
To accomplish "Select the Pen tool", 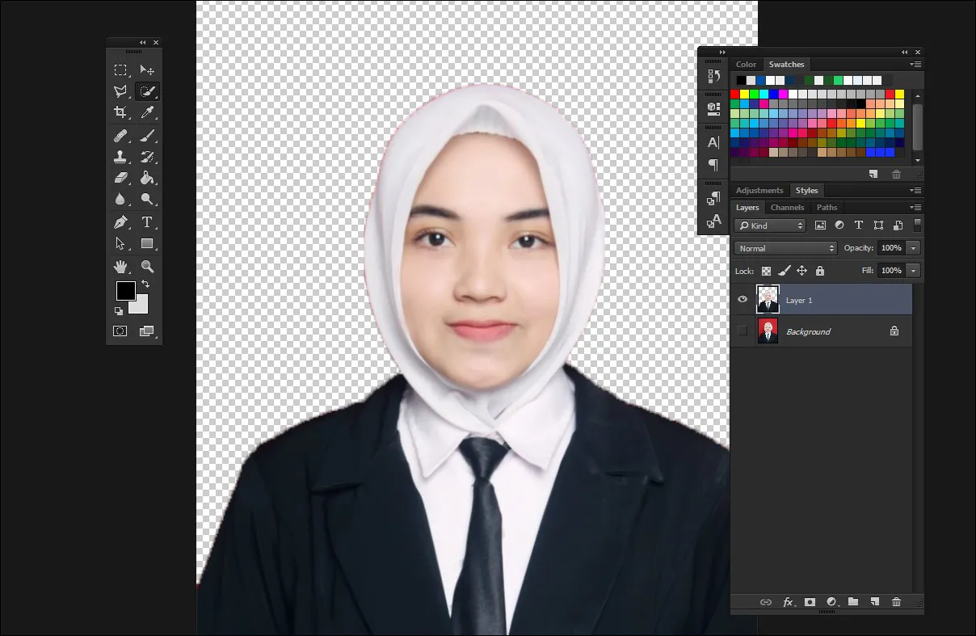I will (120, 221).
